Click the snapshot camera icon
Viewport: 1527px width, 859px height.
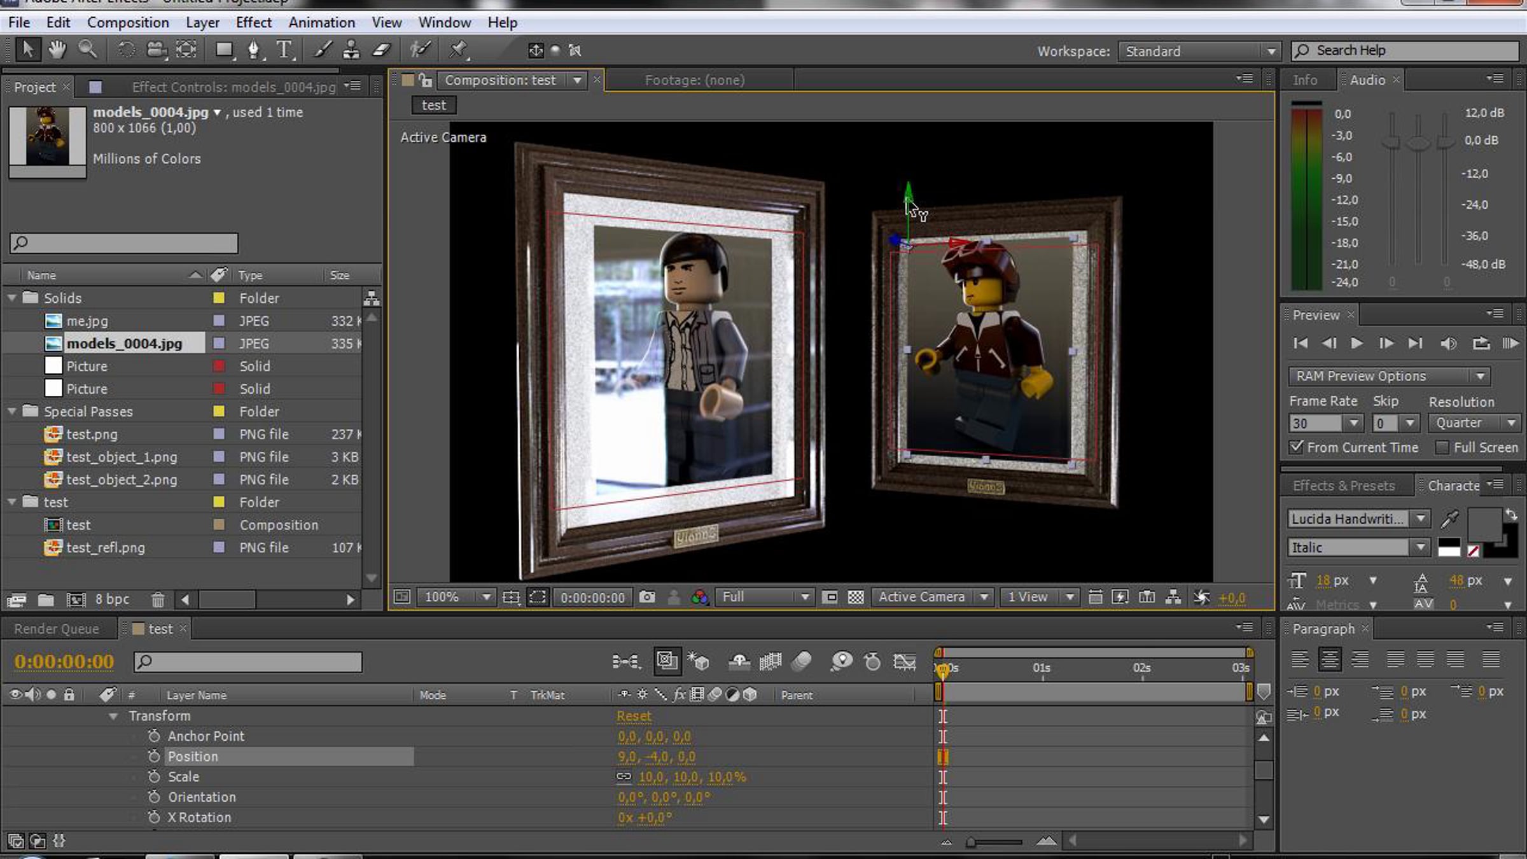pos(647,597)
